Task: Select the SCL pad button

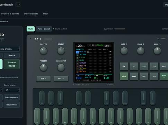Action: 134,66
